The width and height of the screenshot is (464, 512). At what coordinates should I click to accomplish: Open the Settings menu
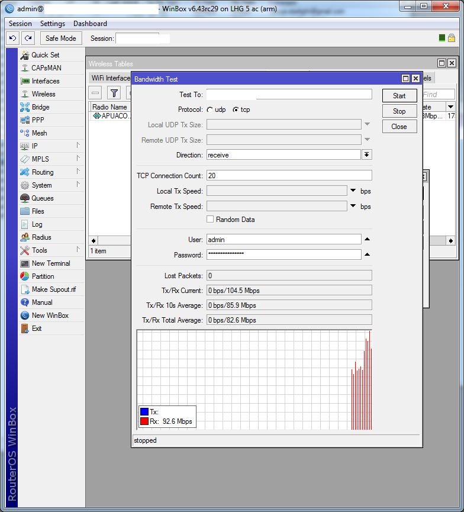coord(53,24)
